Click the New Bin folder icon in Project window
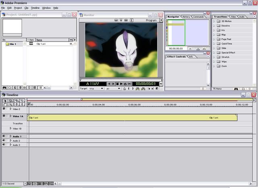 (10, 88)
